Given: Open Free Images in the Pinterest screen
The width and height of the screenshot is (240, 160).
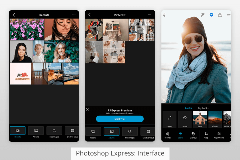Looking at the screenshot, I should 130,133.
